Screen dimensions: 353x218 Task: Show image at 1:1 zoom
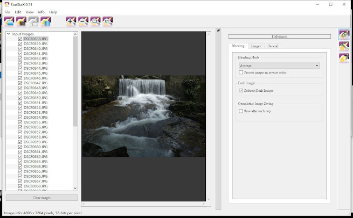coord(108,21)
